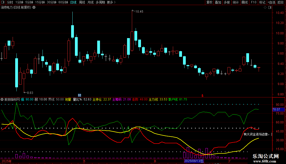Open 多周期 multi-period view

(x=100, y=2)
